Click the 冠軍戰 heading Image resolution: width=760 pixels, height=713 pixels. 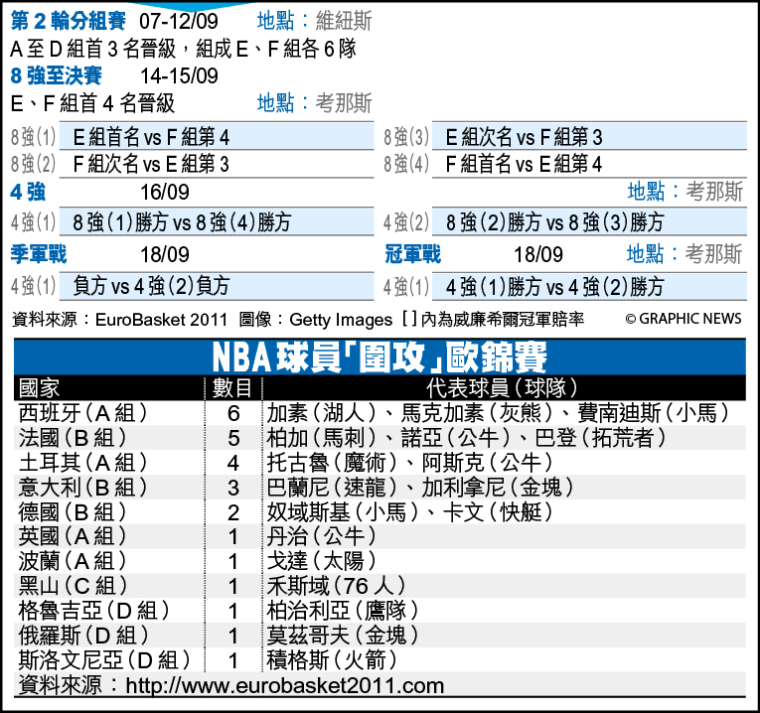click(413, 254)
